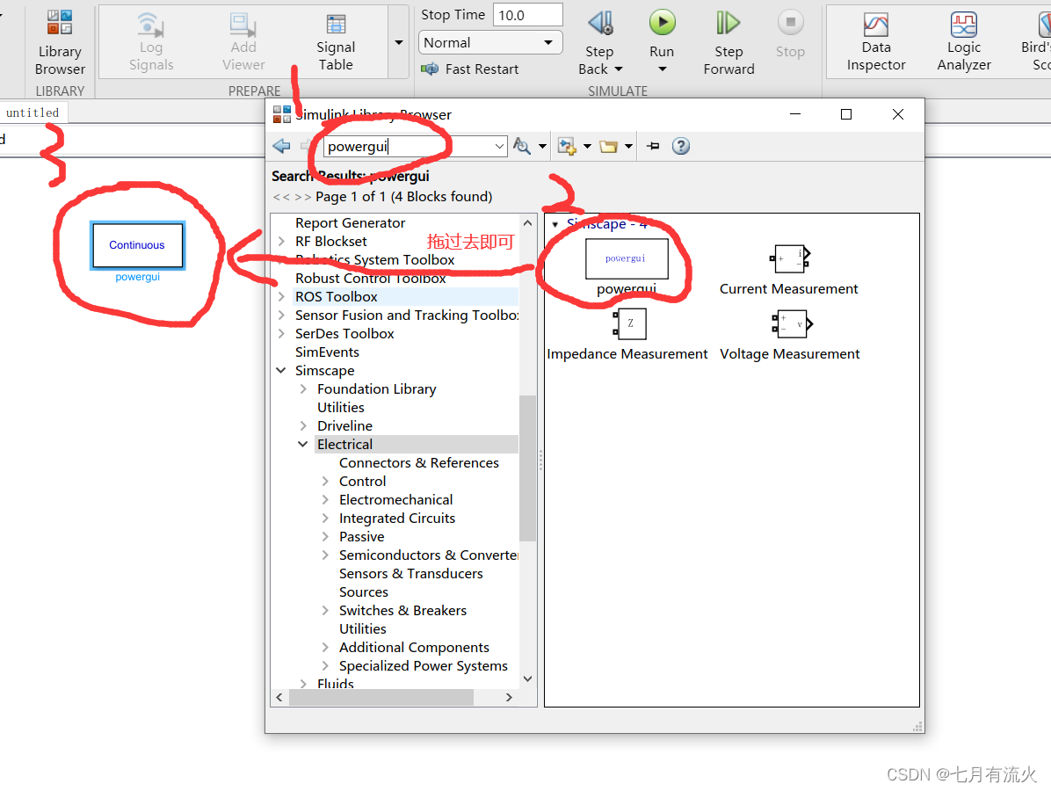
Task: Select Connectors & References
Action: [419, 462]
